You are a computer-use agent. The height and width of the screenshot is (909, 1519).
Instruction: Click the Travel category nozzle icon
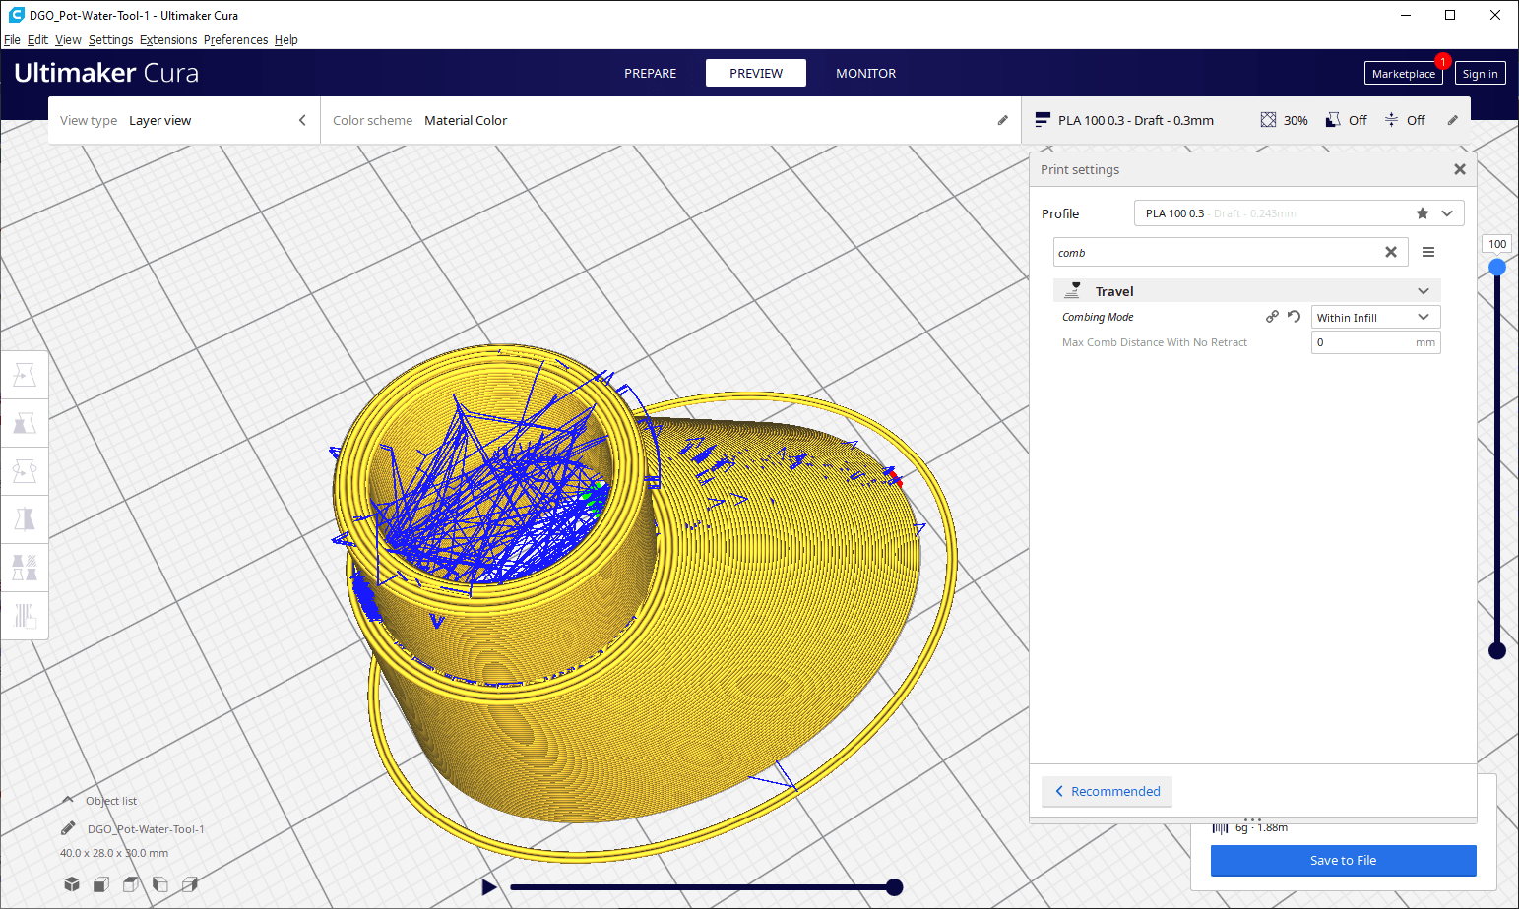tap(1073, 290)
